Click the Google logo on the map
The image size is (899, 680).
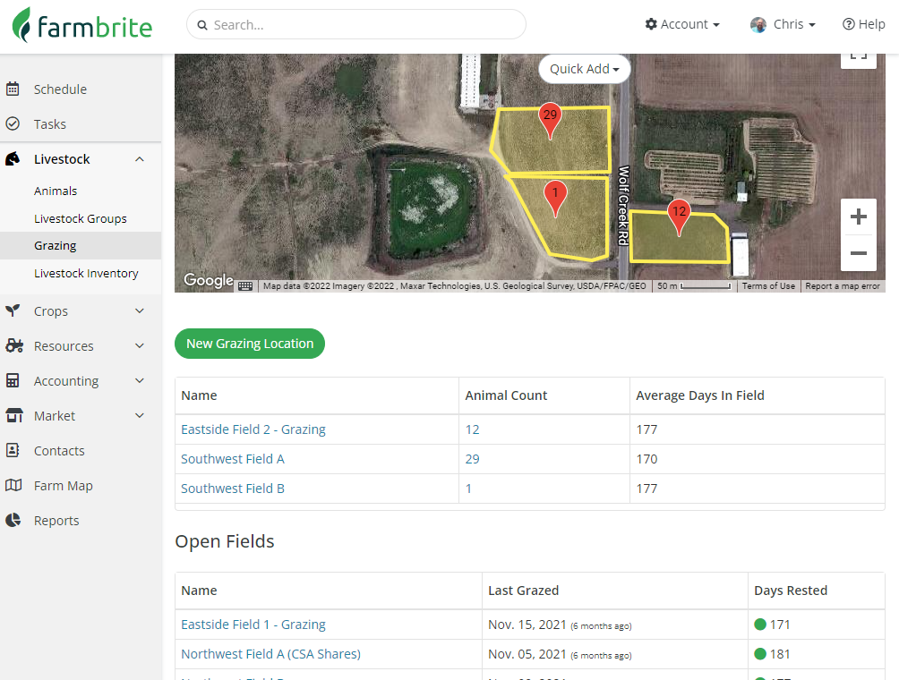click(x=208, y=280)
